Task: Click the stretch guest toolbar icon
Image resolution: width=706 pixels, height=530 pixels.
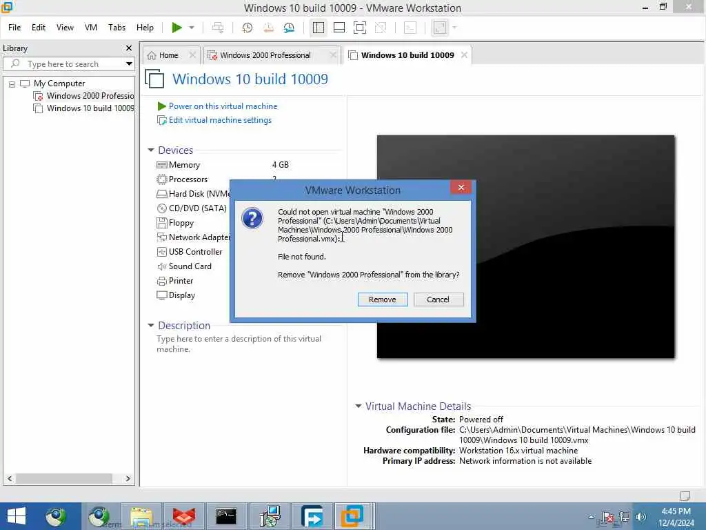Action: pyautogui.click(x=440, y=28)
